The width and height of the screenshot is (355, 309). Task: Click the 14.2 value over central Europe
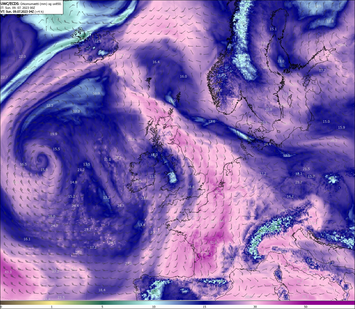pyautogui.click(x=290, y=196)
